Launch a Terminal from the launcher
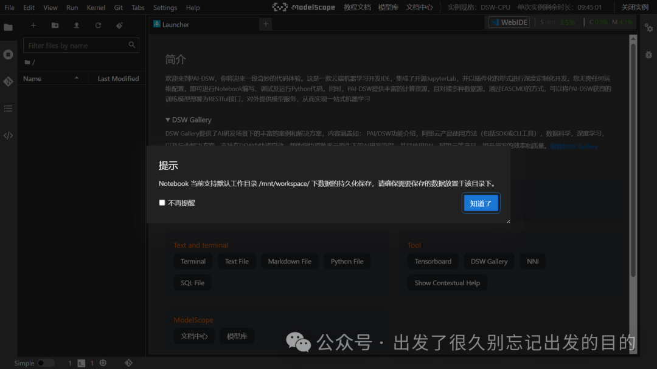This screenshot has width=657, height=369. tap(193, 261)
